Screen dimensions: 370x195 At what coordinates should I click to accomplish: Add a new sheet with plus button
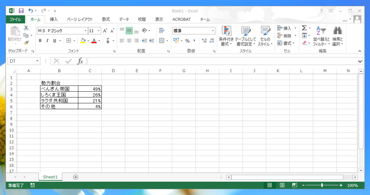click(x=75, y=177)
